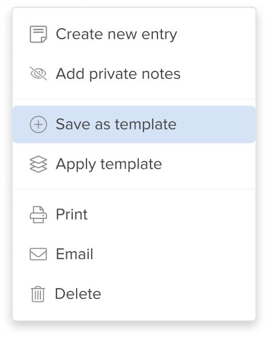Send the entry using the Email label
Image resolution: width=267 pixels, height=337 pixels.
pos(74,254)
